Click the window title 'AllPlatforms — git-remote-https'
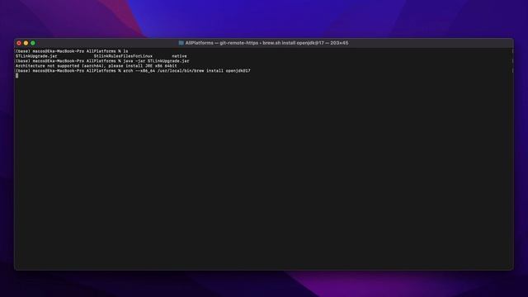This screenshot has width=528, height=297. pos(222,43)
